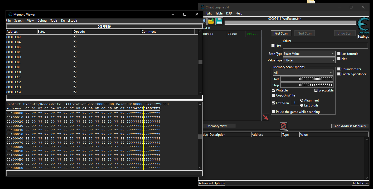Click the red arrow to add selected addresses

pyautogui.click(x=265, y=117)
